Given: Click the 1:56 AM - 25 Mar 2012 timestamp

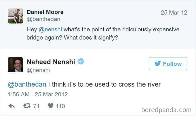Looking at the screenshot, I should [x=38, y=94].
